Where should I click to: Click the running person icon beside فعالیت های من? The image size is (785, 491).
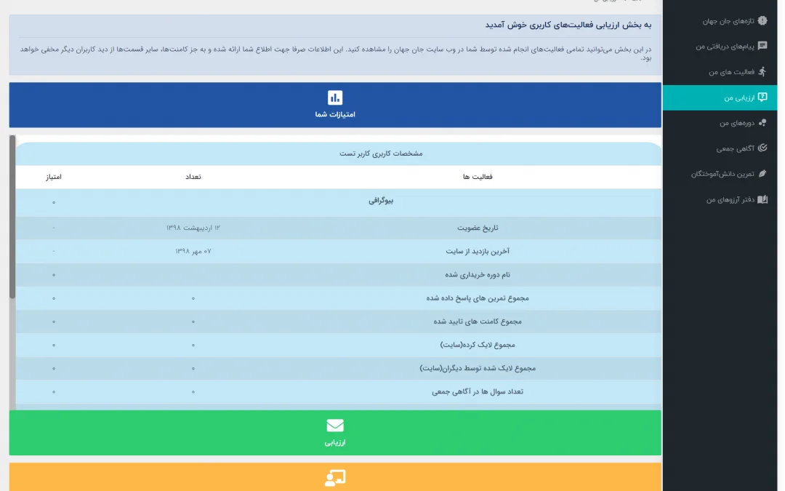click(762, 72)
